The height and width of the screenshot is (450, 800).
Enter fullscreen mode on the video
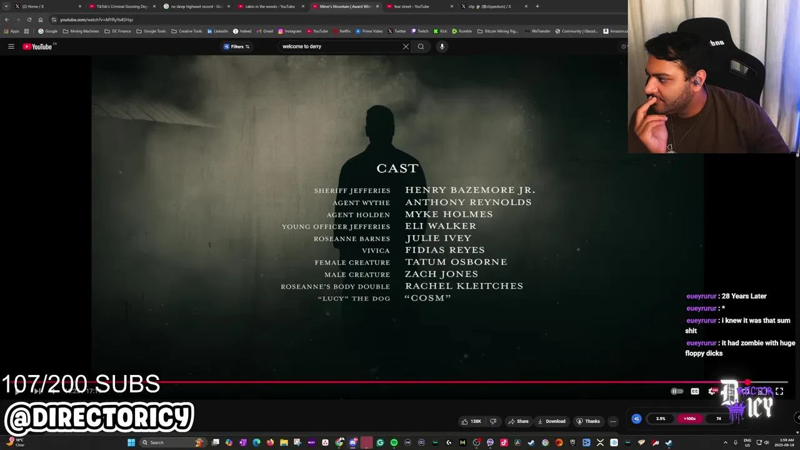tap(779, 391)
